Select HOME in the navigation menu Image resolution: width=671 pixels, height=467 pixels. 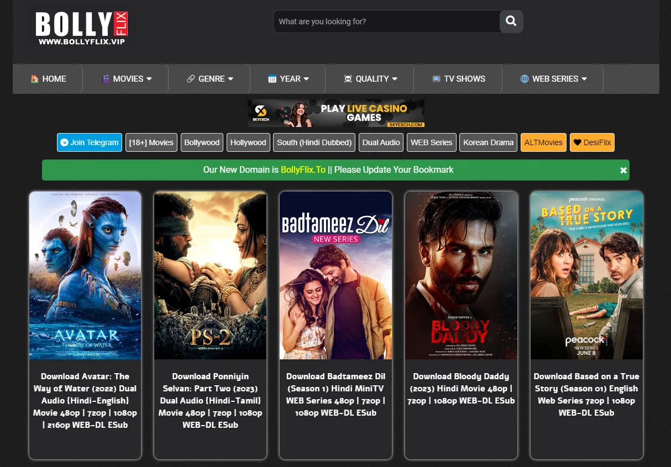48,78
